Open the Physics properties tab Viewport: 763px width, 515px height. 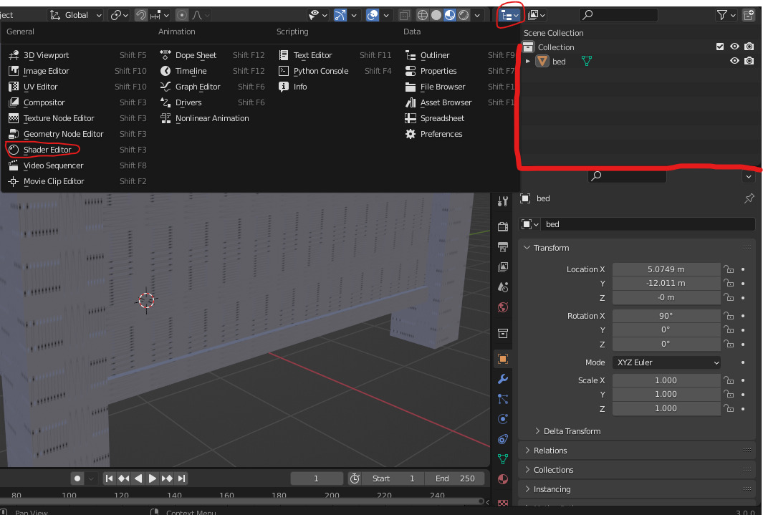pyautogui.click(x=503, y=419)
